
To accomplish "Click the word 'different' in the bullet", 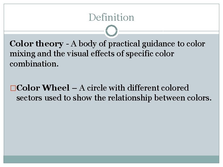I will pyautogui.click(x=137, y=88).
